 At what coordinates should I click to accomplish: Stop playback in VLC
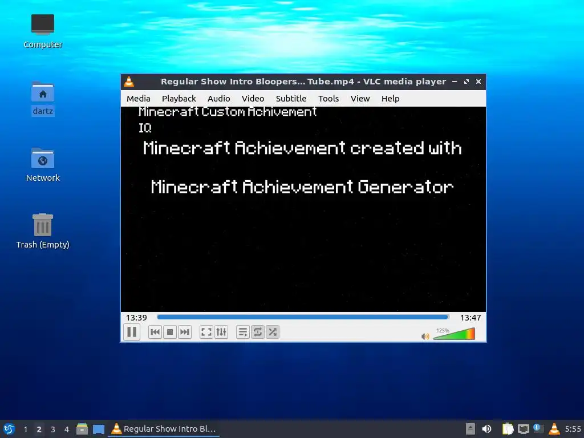pyautogui.click(x=170, y=332)
